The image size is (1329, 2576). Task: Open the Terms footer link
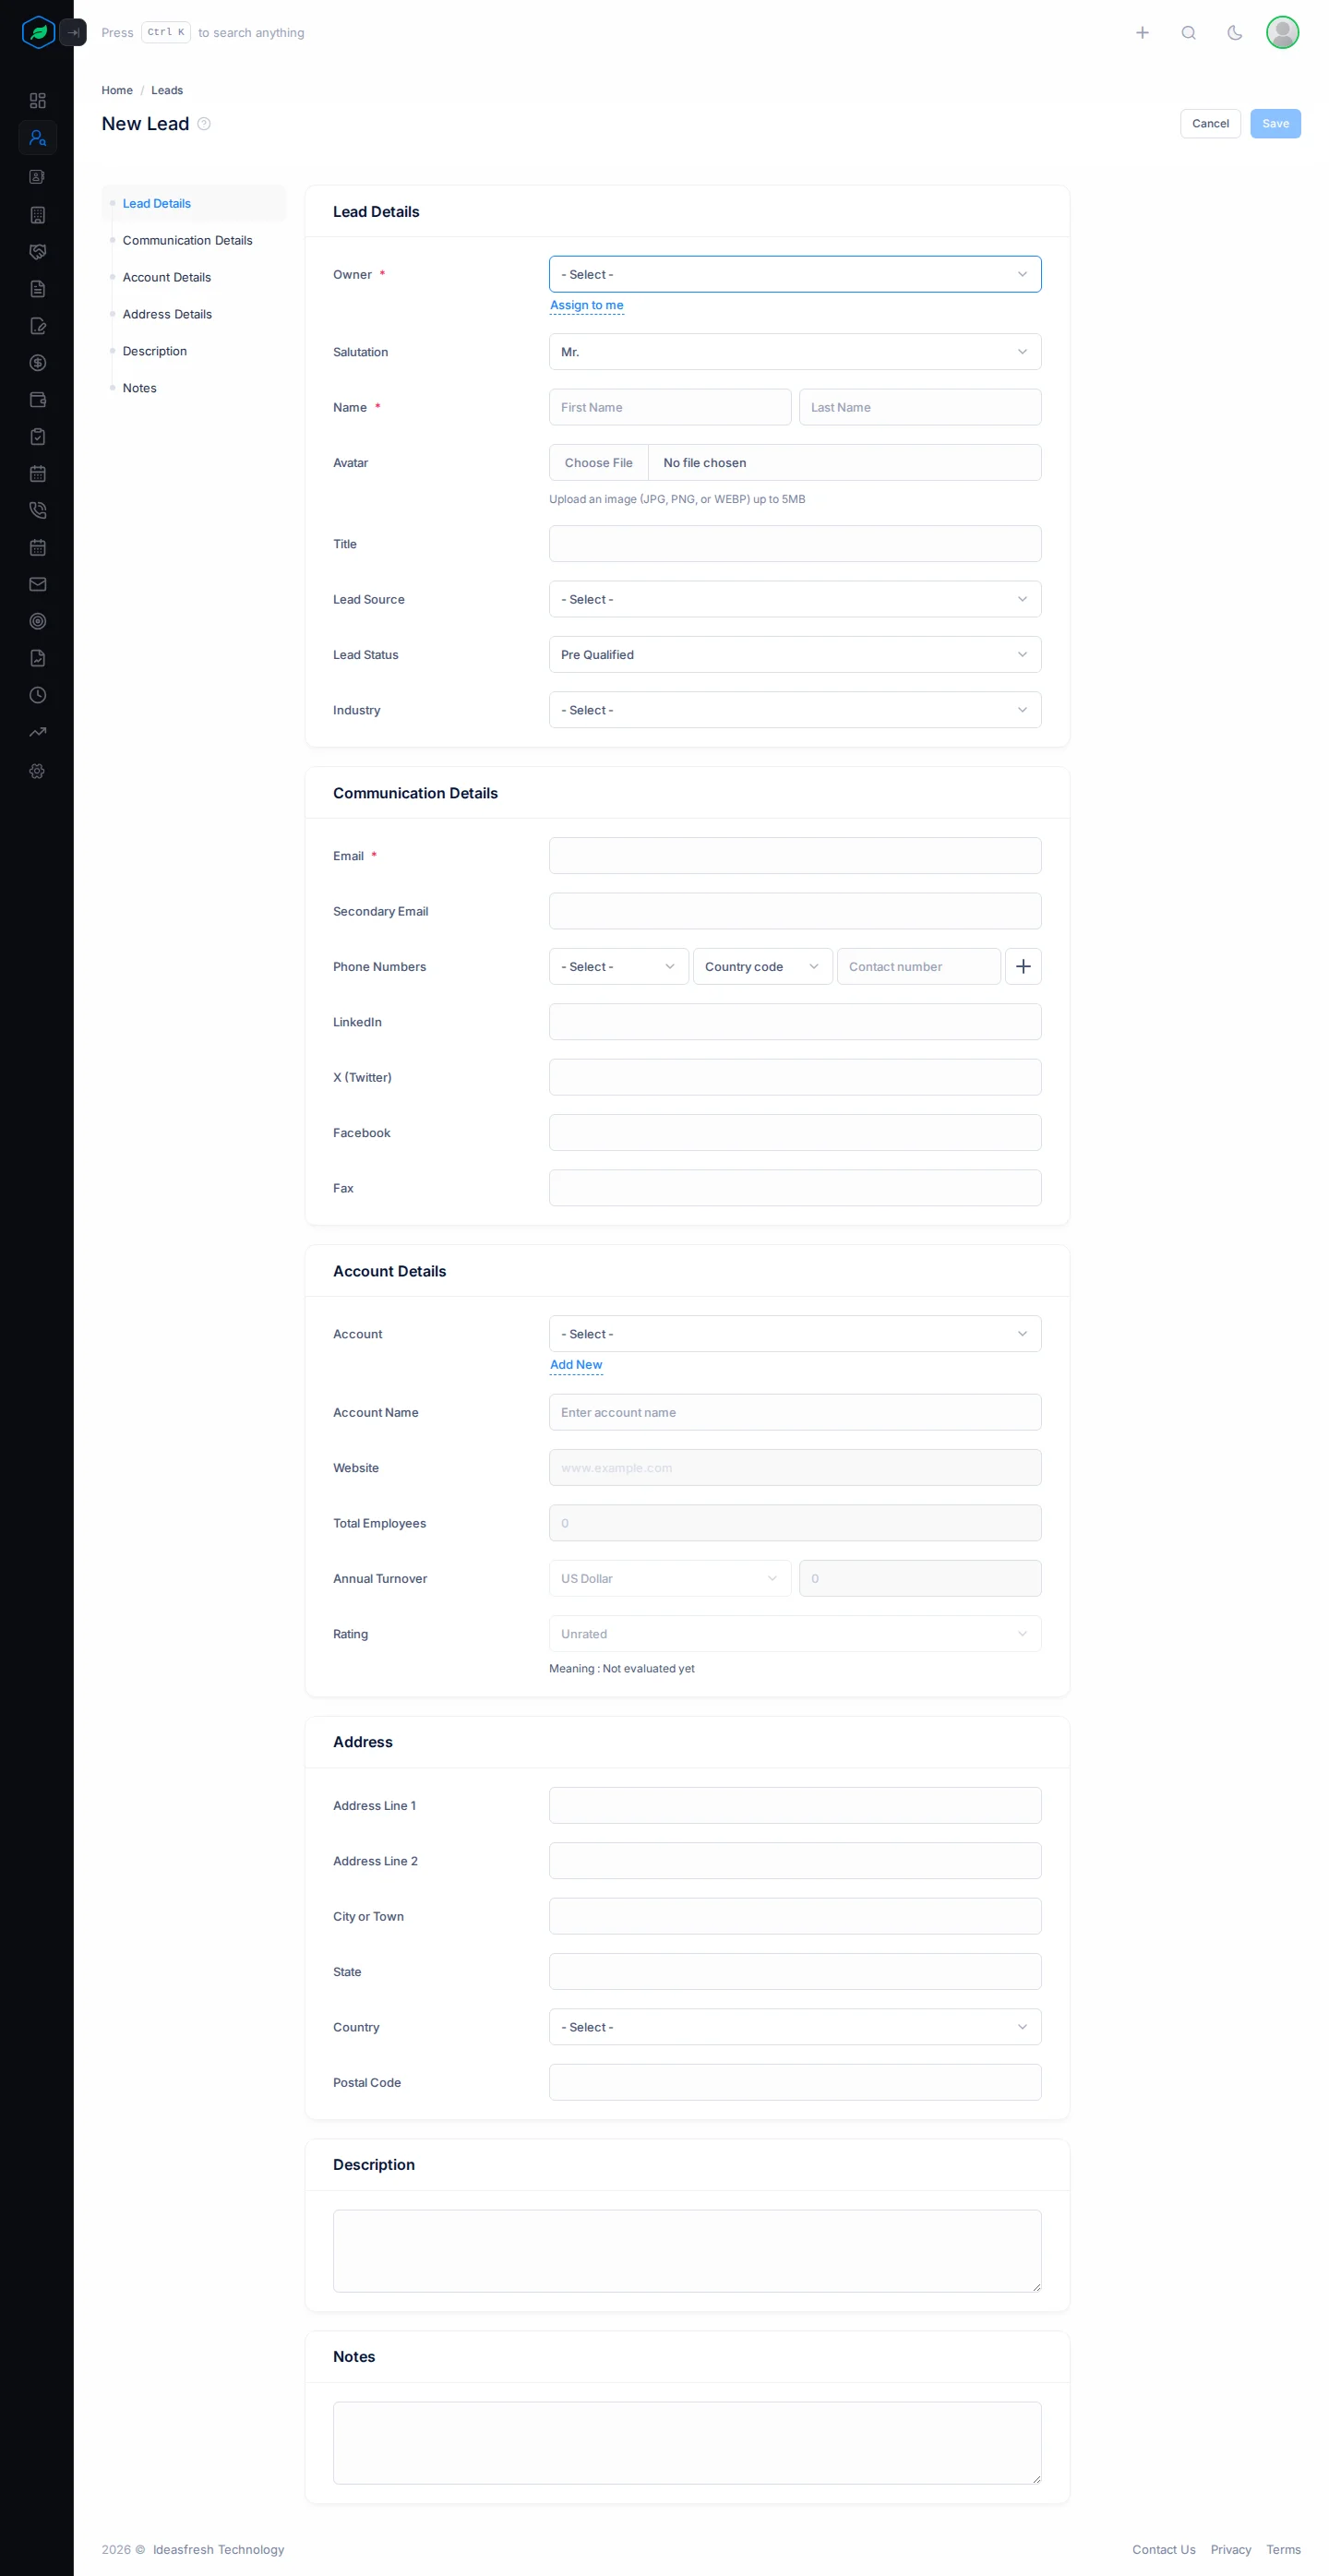(x=1283, y=2550)
